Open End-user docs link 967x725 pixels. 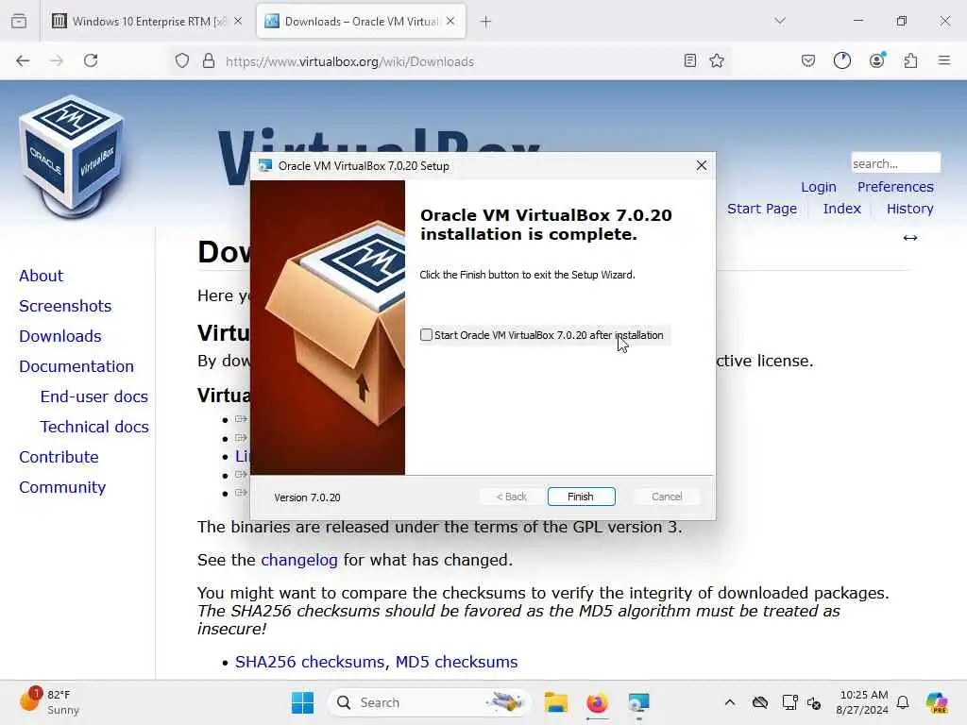click(93, 396)
